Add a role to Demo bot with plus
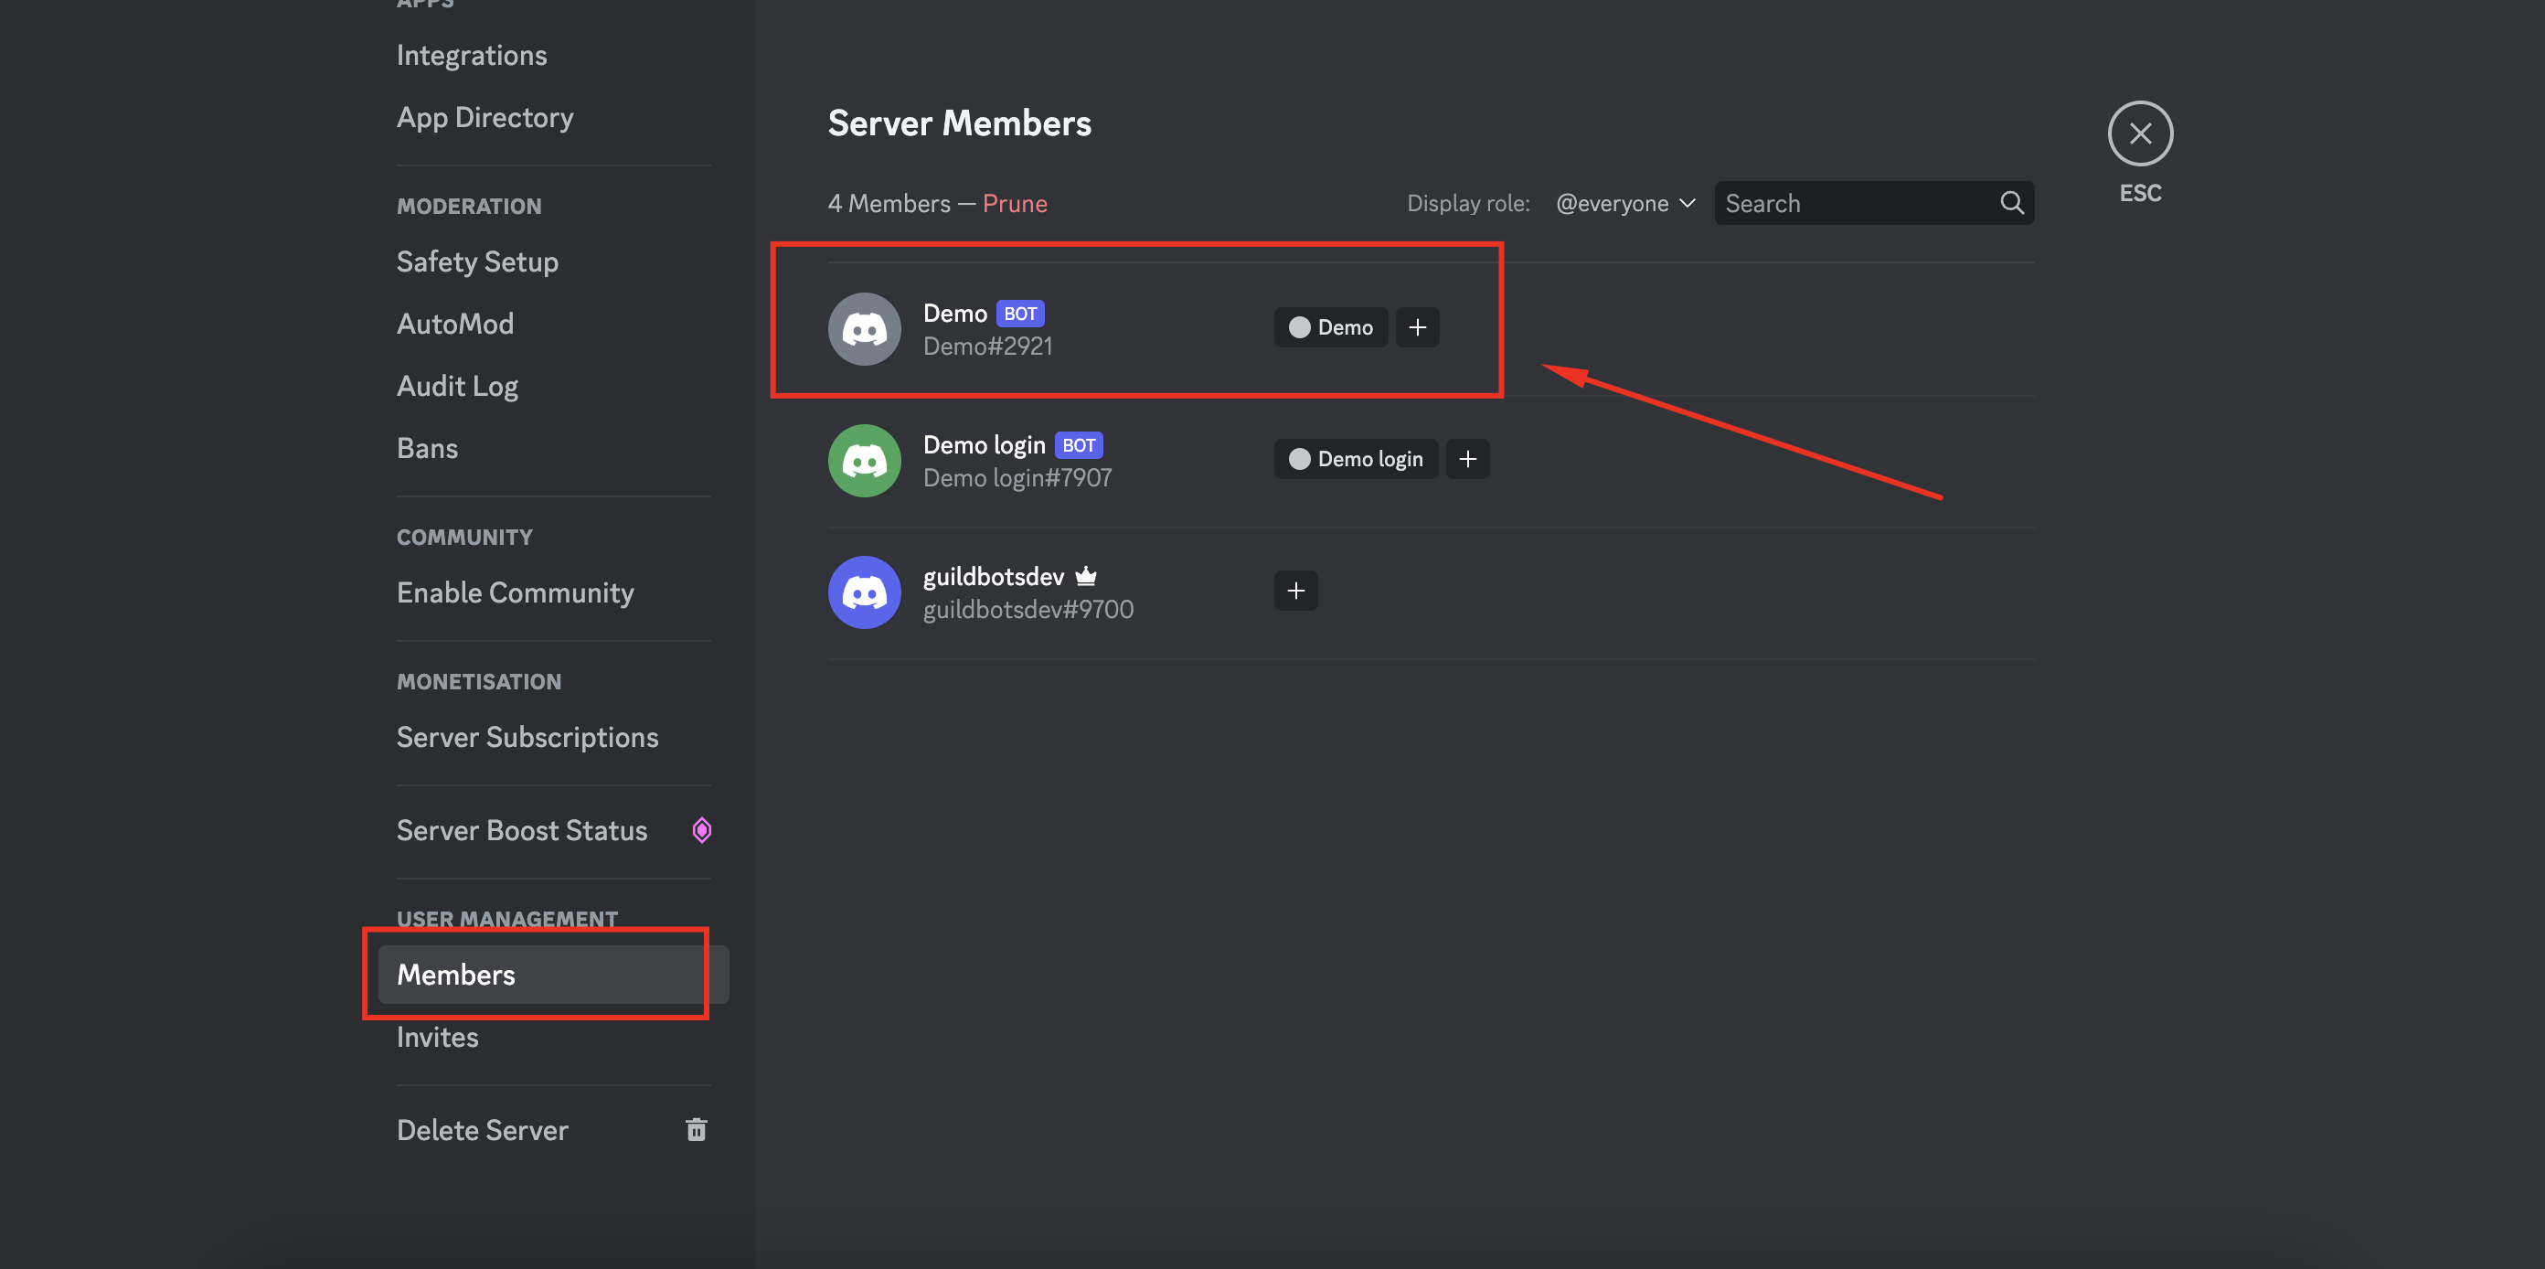Image resolution: width=2545 pixels, height=1269 pixels. (x=1417, y=327)
